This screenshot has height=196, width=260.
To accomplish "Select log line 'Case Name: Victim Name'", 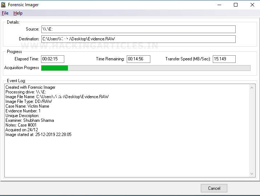I will coord(27,106).
